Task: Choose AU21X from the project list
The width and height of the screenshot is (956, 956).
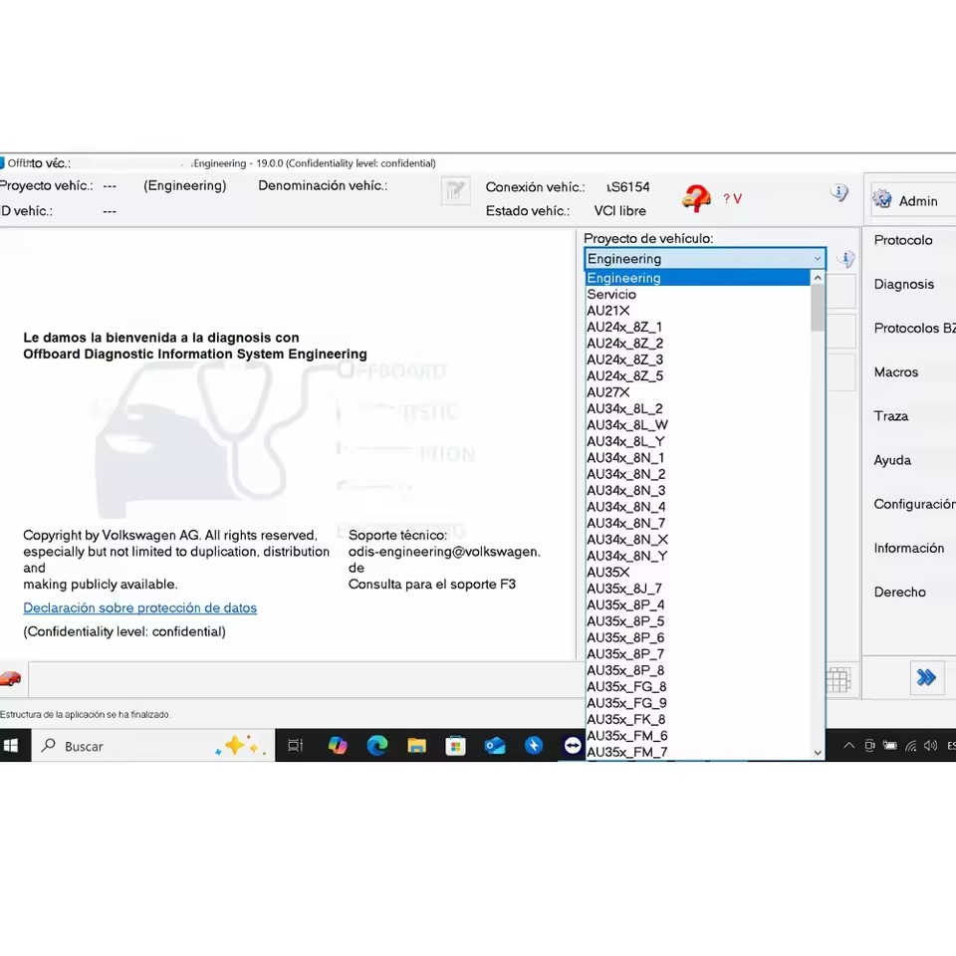Action: click(x=697, y=311)
